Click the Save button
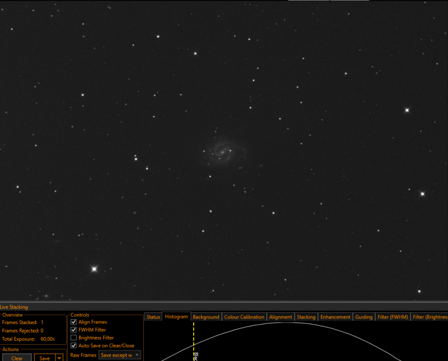448x361 pixels. pyautogui.click(x=45, y=358)
